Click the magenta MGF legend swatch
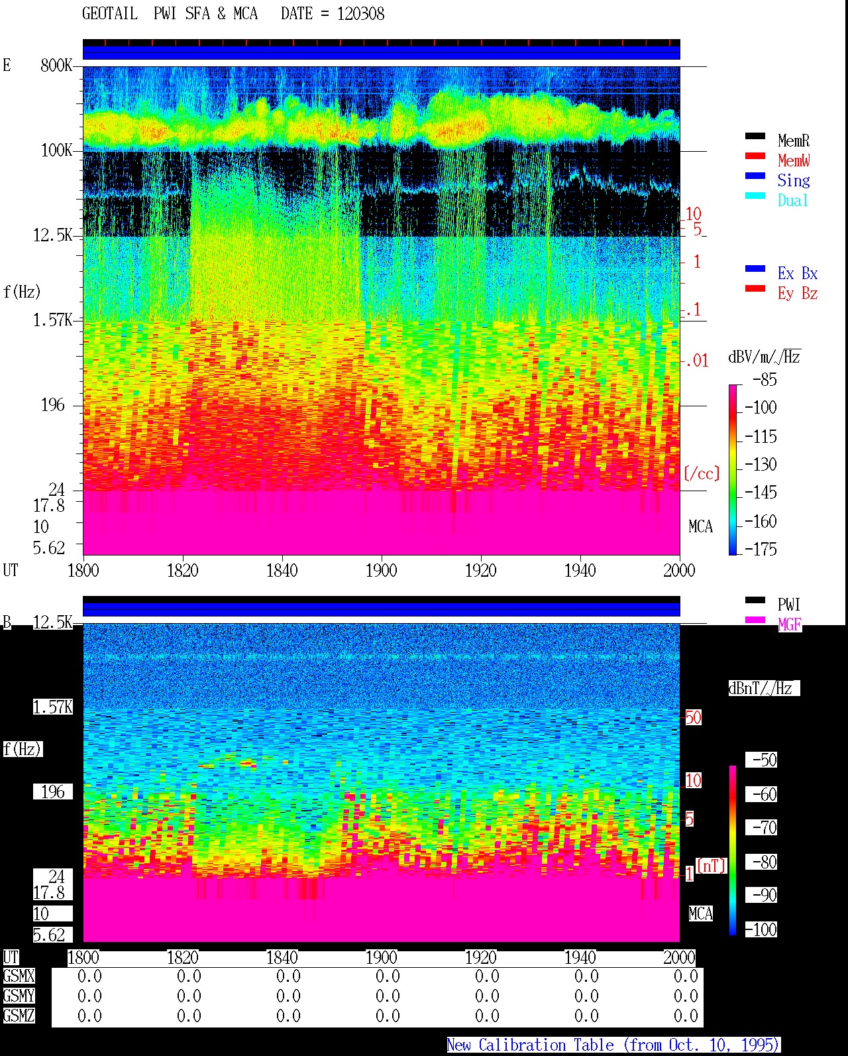 755,620
